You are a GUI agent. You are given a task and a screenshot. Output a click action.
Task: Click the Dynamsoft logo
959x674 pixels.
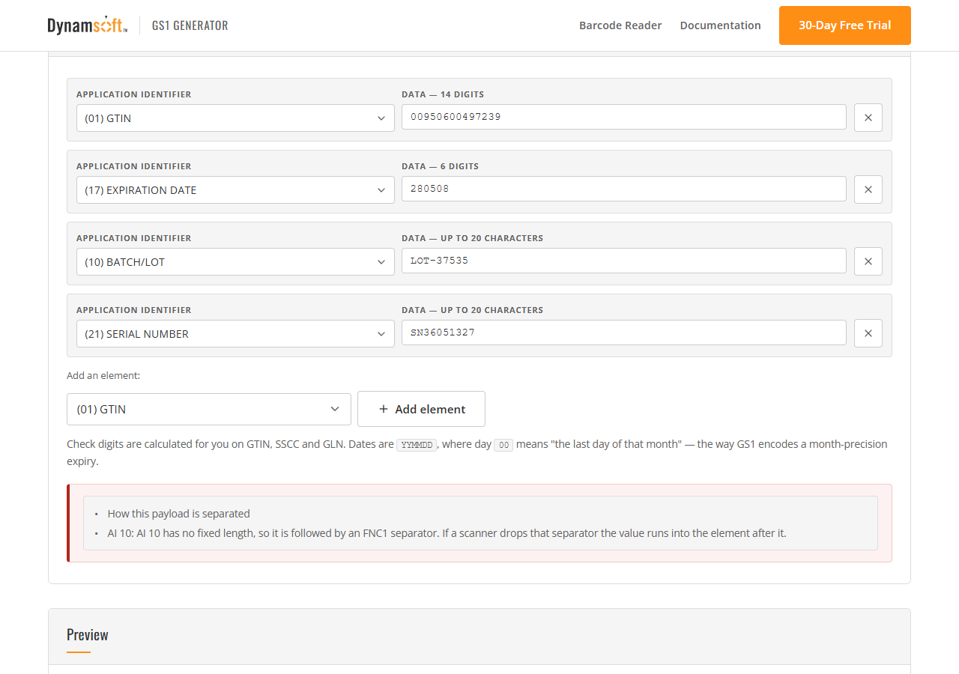tap(87, 25)
